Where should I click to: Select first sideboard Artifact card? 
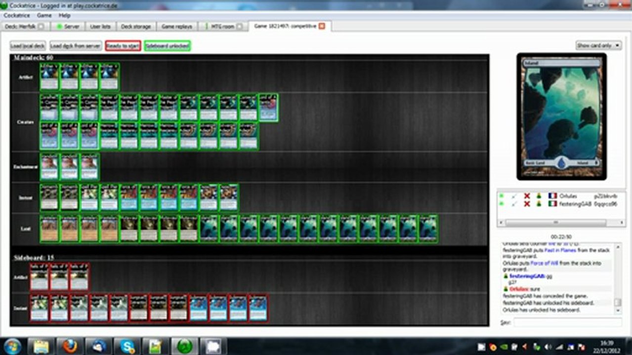coord(39,277)
